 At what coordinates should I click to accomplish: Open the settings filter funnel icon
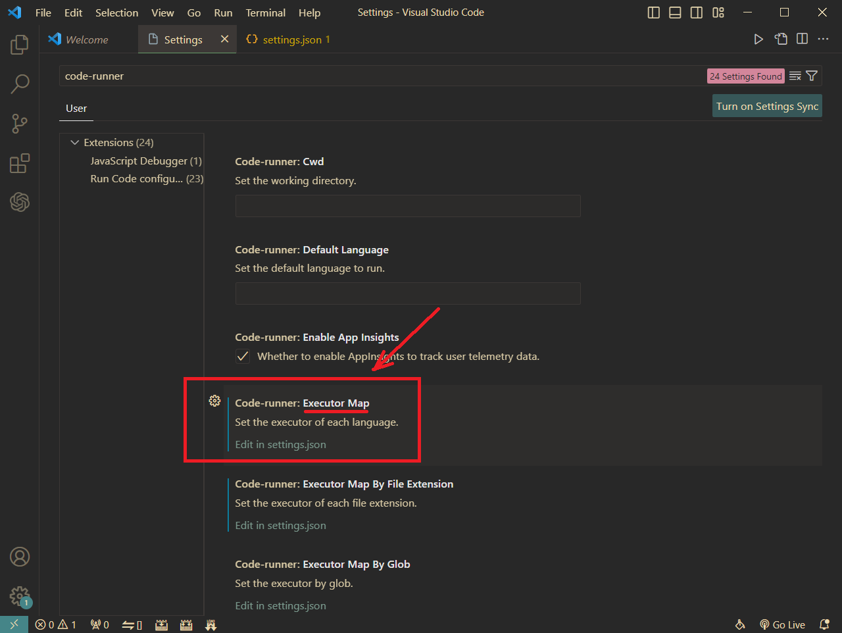pyautogui.click(x=812, y=76)
